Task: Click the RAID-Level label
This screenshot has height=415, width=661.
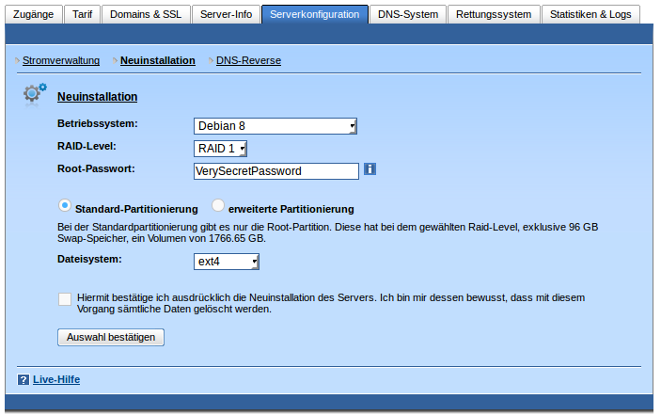Action: pos(87,147)
